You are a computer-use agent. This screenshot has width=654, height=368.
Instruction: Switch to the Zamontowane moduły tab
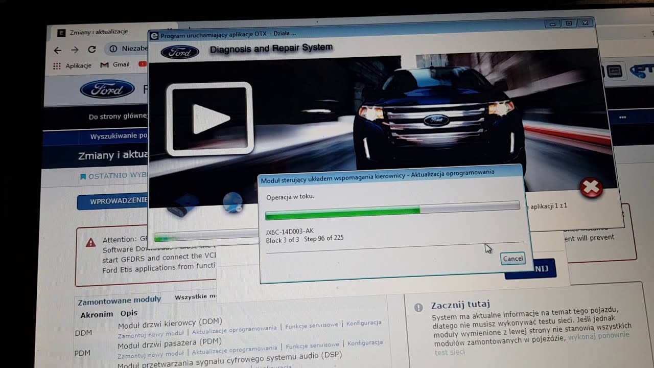119,300
